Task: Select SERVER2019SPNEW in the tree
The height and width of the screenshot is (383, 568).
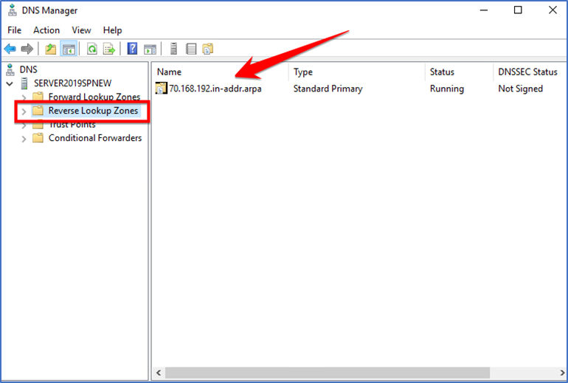Action: tap(73, 83)
